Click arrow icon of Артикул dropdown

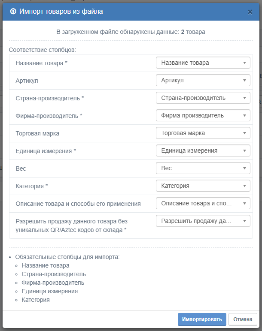[244, 81]
